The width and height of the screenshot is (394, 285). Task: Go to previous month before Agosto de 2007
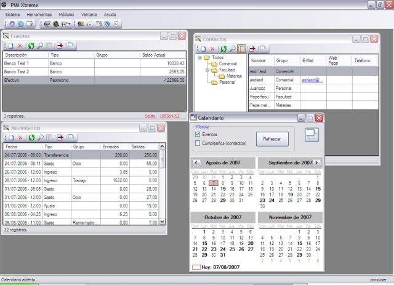(x=196, y=163)
